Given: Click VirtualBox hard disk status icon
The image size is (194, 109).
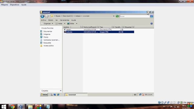Looking at the screenshot, I should [x=159, y=102].
